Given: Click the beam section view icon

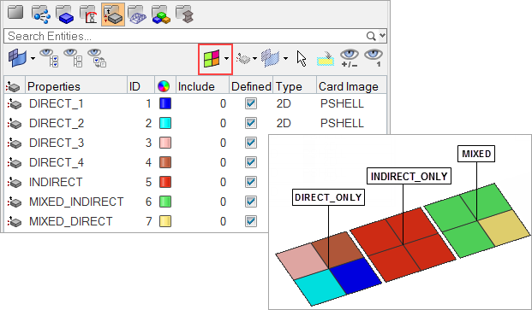Looking at the screenshot, I should coord(185,15).
